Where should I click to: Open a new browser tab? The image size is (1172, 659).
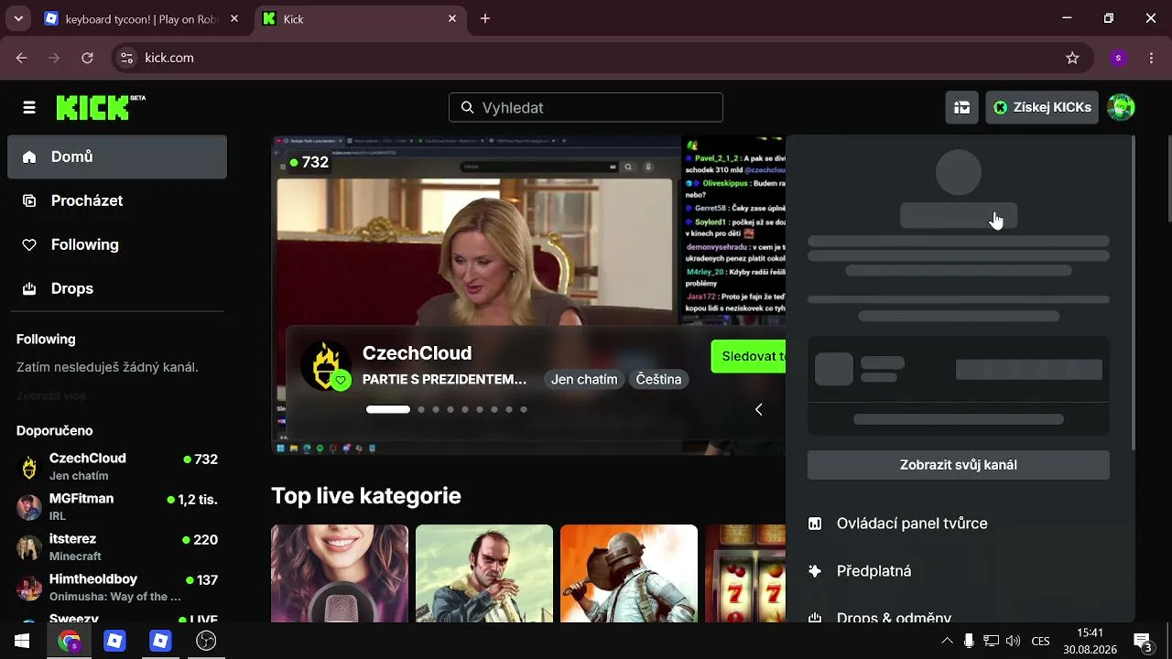tap(485, 19)
